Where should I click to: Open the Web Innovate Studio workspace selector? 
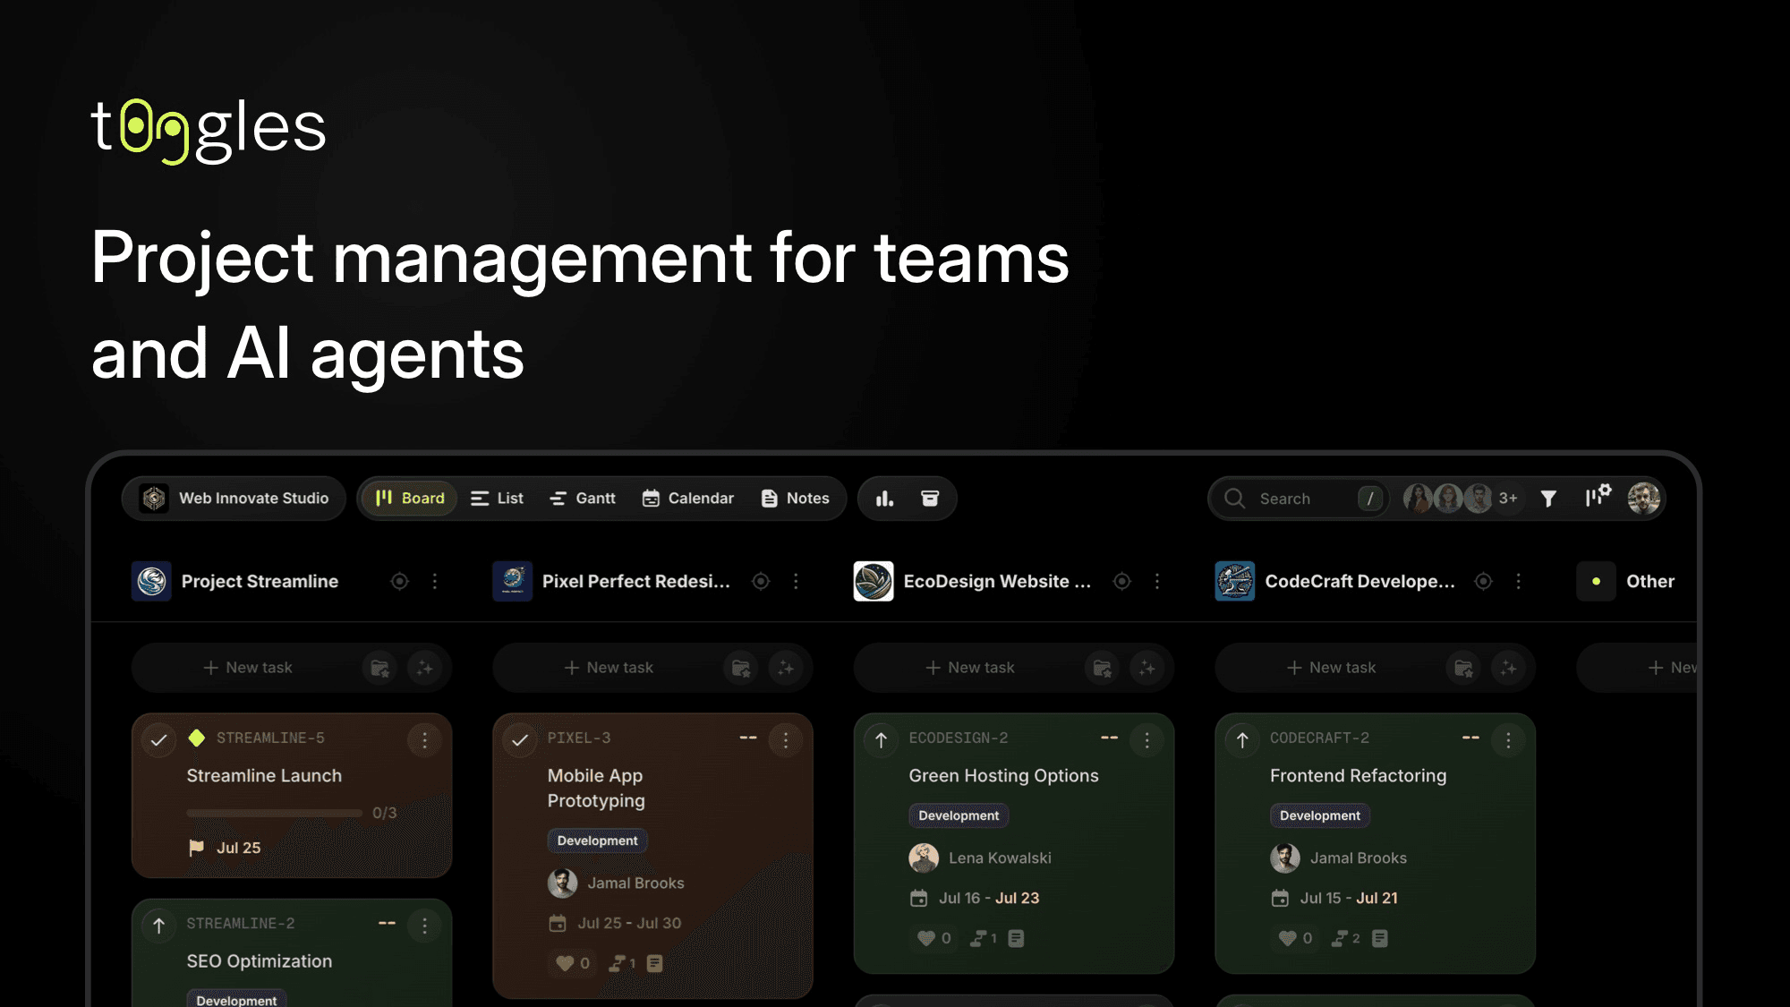coord(234,499)
